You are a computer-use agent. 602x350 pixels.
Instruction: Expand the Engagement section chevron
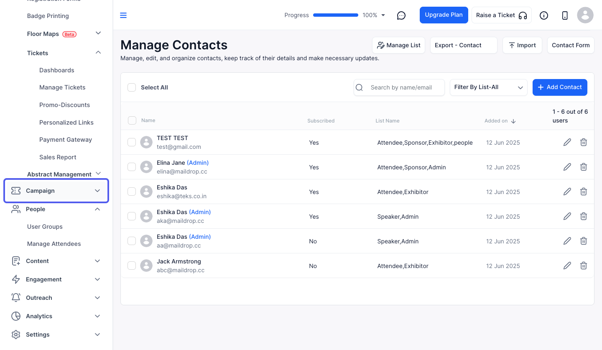(x=97, y=279)
